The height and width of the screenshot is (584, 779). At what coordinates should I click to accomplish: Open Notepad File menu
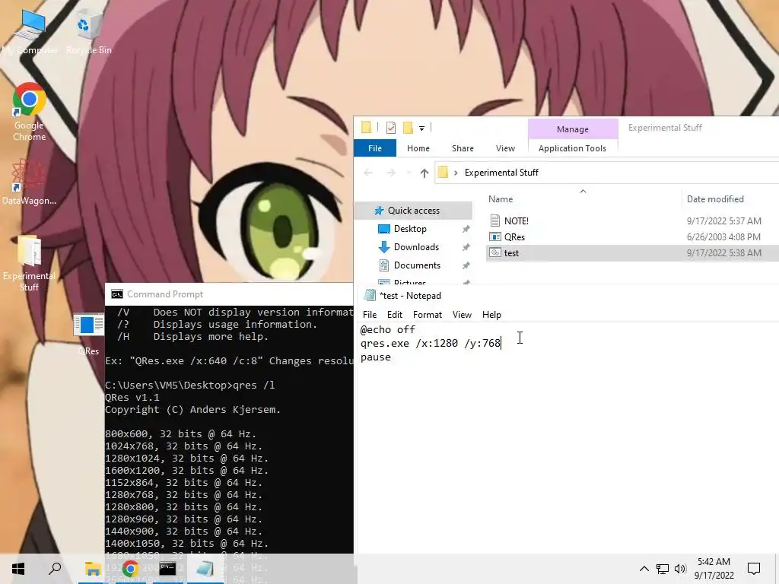(x=370, y=315)
